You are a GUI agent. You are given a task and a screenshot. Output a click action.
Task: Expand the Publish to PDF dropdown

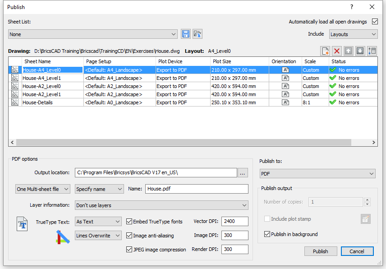(x=317, y=174)
